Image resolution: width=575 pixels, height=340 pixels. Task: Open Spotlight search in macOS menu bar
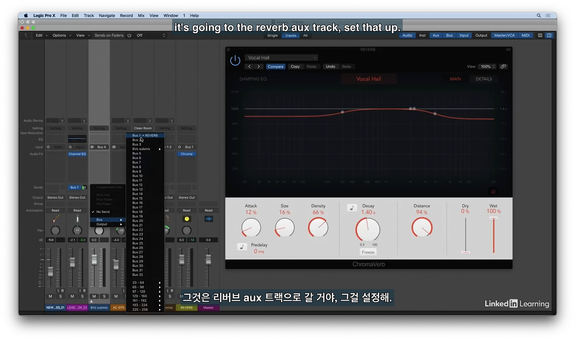(x=539, y=15)
